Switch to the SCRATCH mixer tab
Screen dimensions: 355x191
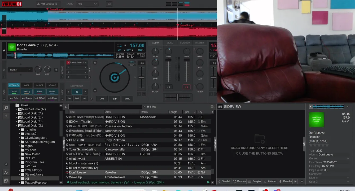[185, 43]
